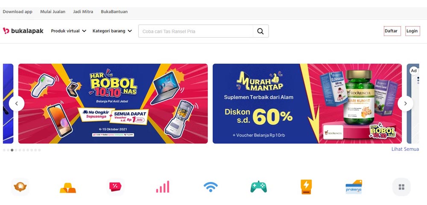Show all categories with the grid icon
The width and height of the screenshot is (427, 205).
coord(401,187)
